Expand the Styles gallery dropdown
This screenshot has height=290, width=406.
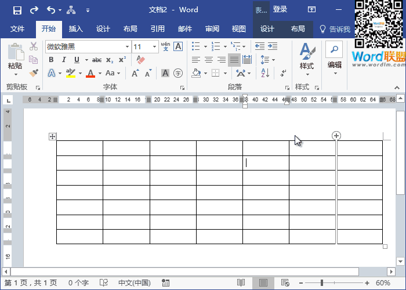307,75
